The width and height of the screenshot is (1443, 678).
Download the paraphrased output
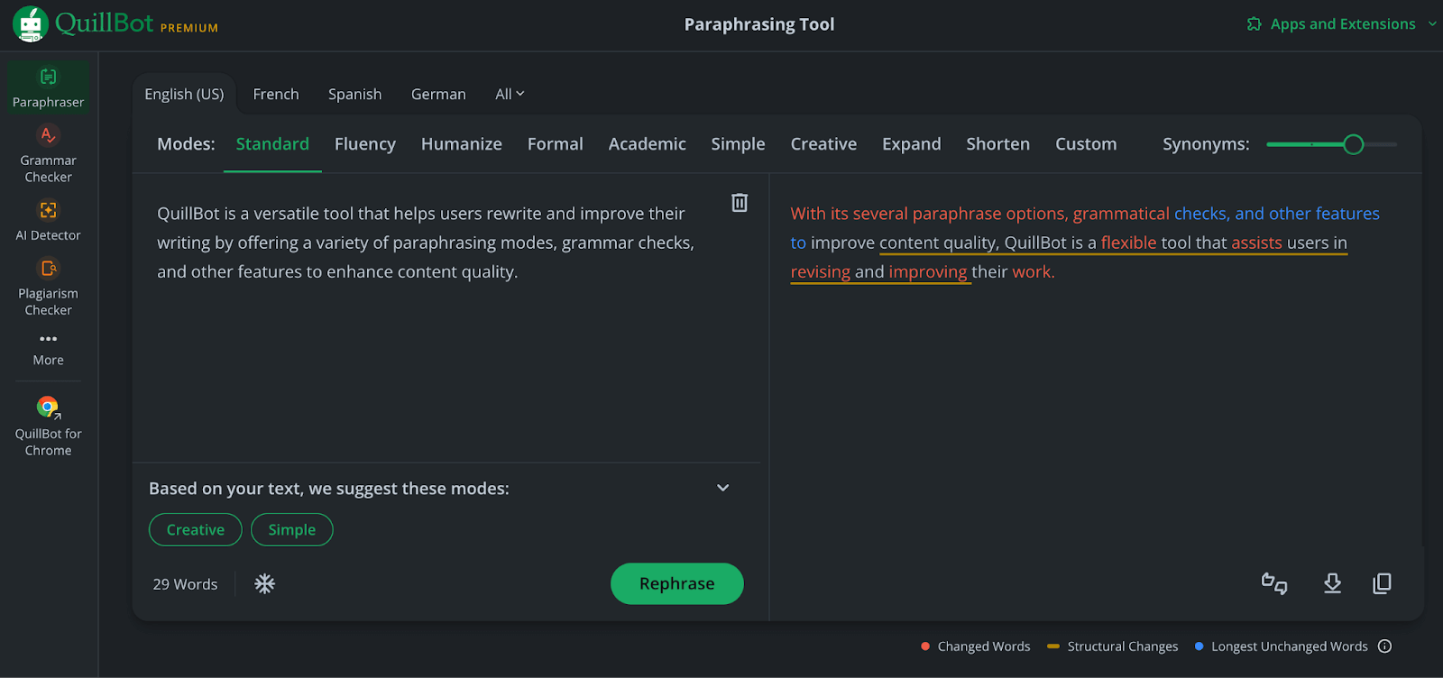pos(1332,584)
